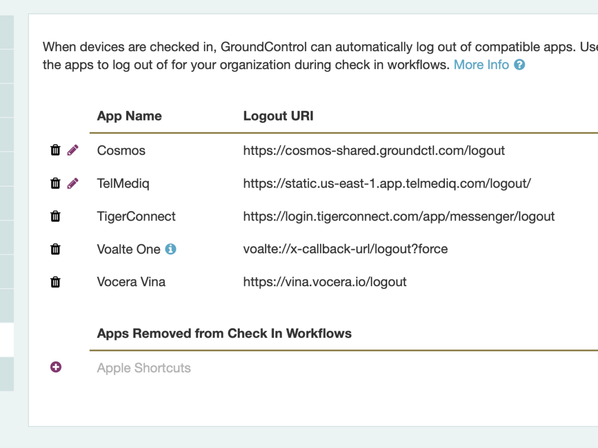Image resolution: width=598 pixels, height=448 pixels.
Task: Select the voalte x-callback-url logout URI
Action: coord(345,249)
